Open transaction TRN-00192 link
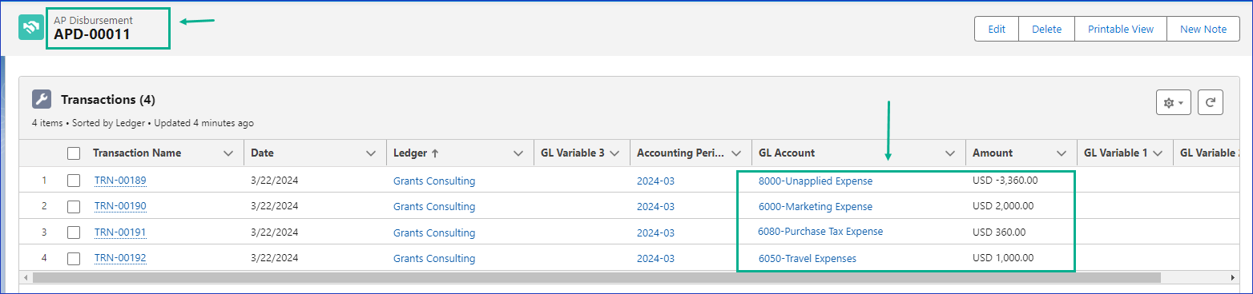This screenshot has height=294, width=1253. 120,258
